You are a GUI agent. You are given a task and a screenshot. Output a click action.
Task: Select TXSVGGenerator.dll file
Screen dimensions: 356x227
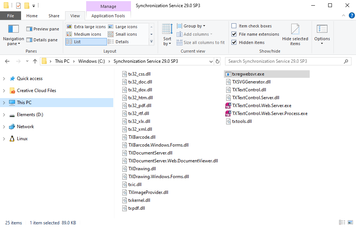[248, 82]
